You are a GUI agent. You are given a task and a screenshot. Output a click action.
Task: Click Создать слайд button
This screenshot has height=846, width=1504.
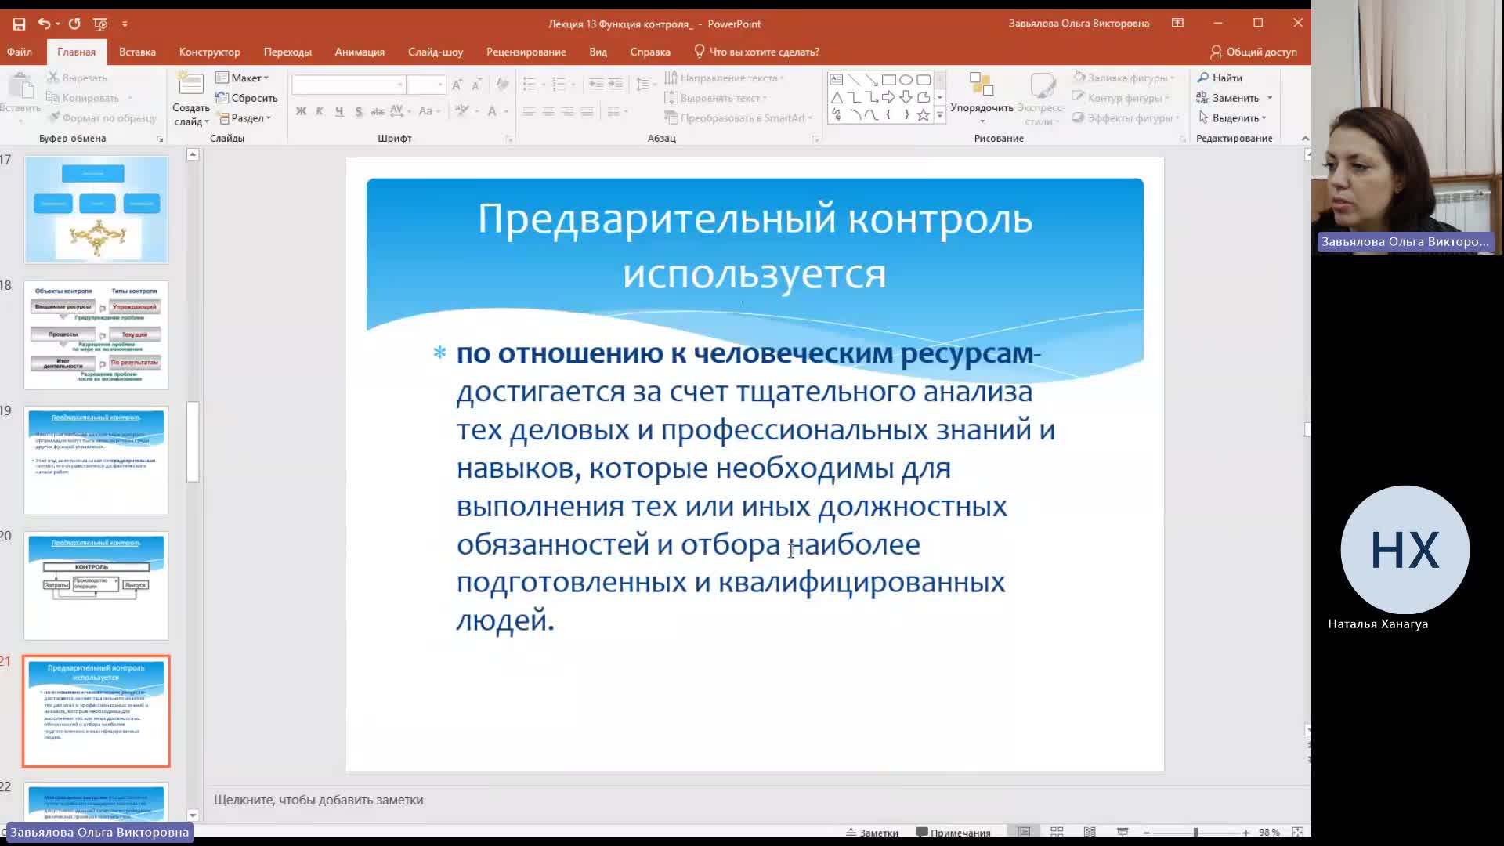(x=190, y=98)
